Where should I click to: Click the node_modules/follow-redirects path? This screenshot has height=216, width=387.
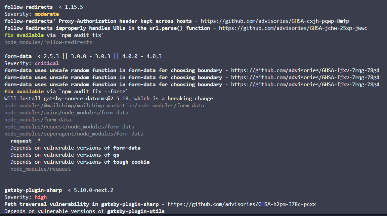[48, 42]
